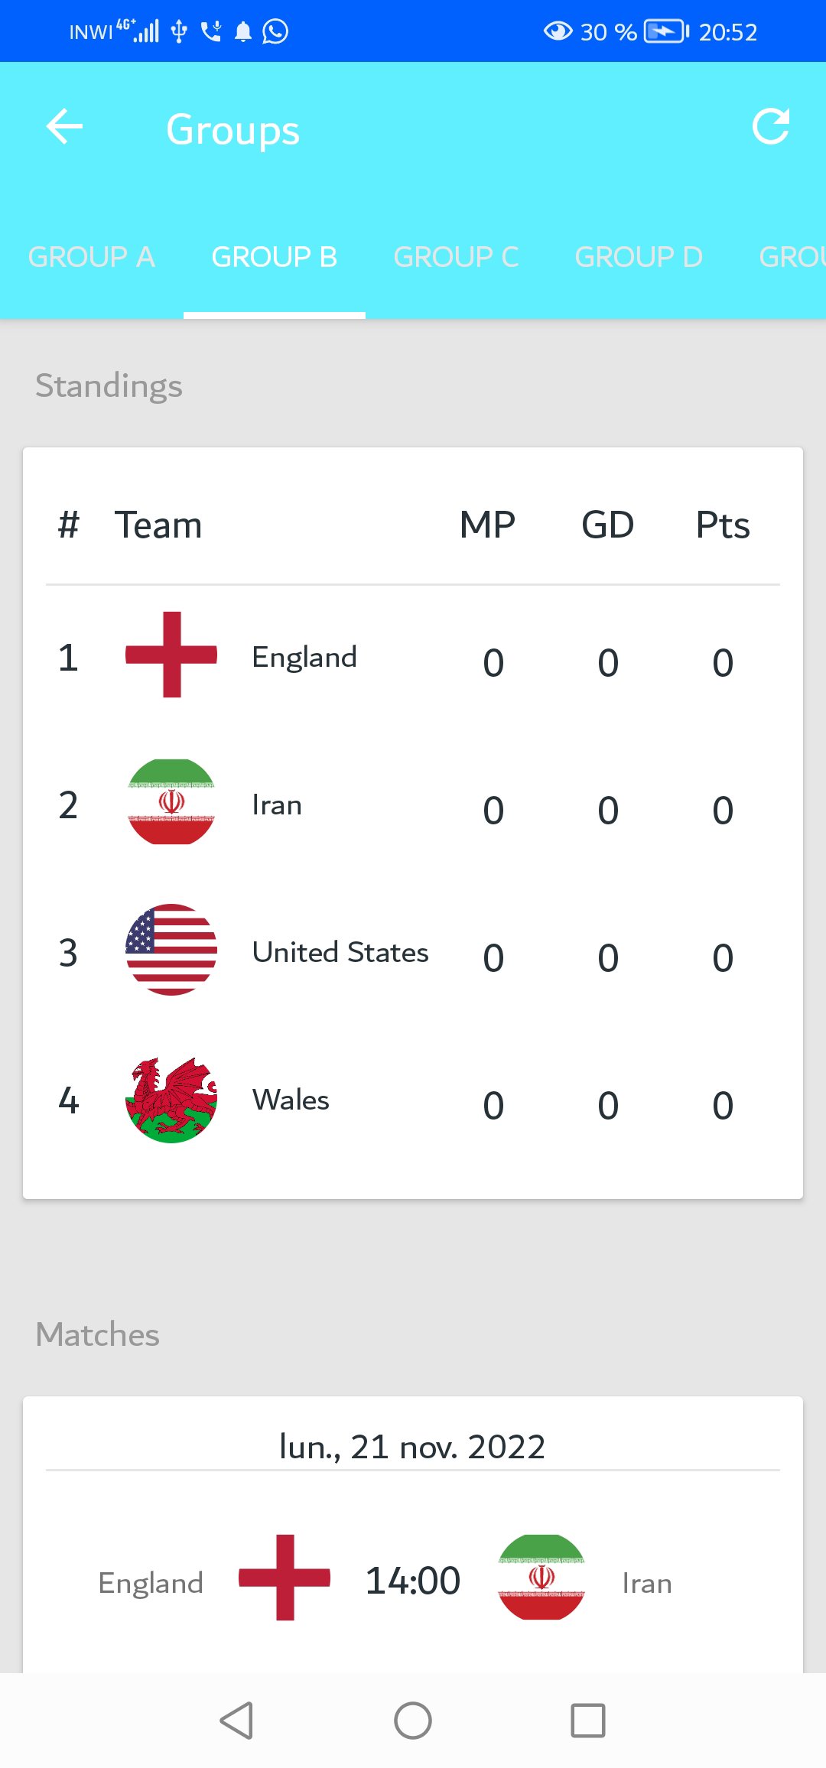Switch to the Group A tab
This screenshot has width=826, height=1768.
click(92, 257)
